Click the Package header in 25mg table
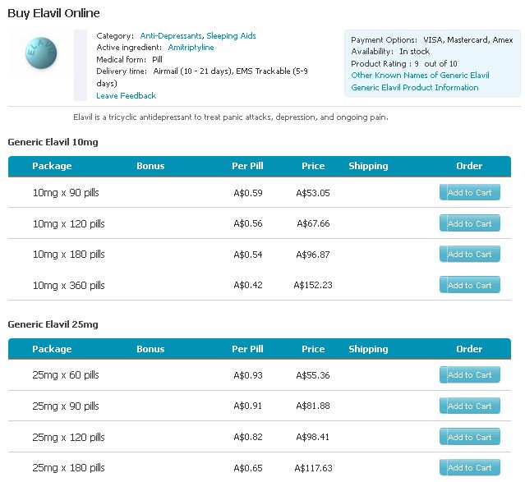 point(52,349)
